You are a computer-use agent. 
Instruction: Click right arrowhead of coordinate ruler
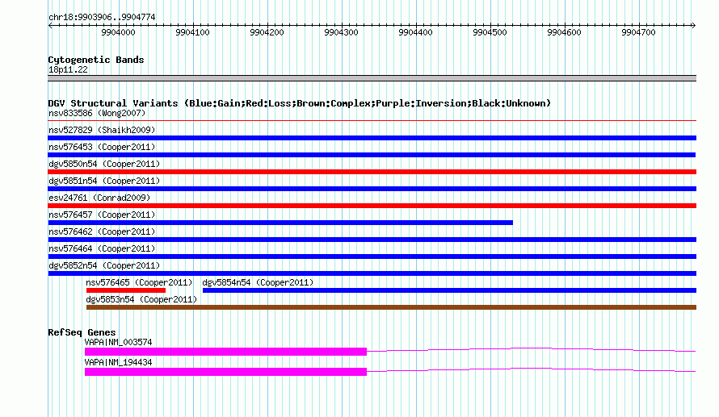pos(693,25)
